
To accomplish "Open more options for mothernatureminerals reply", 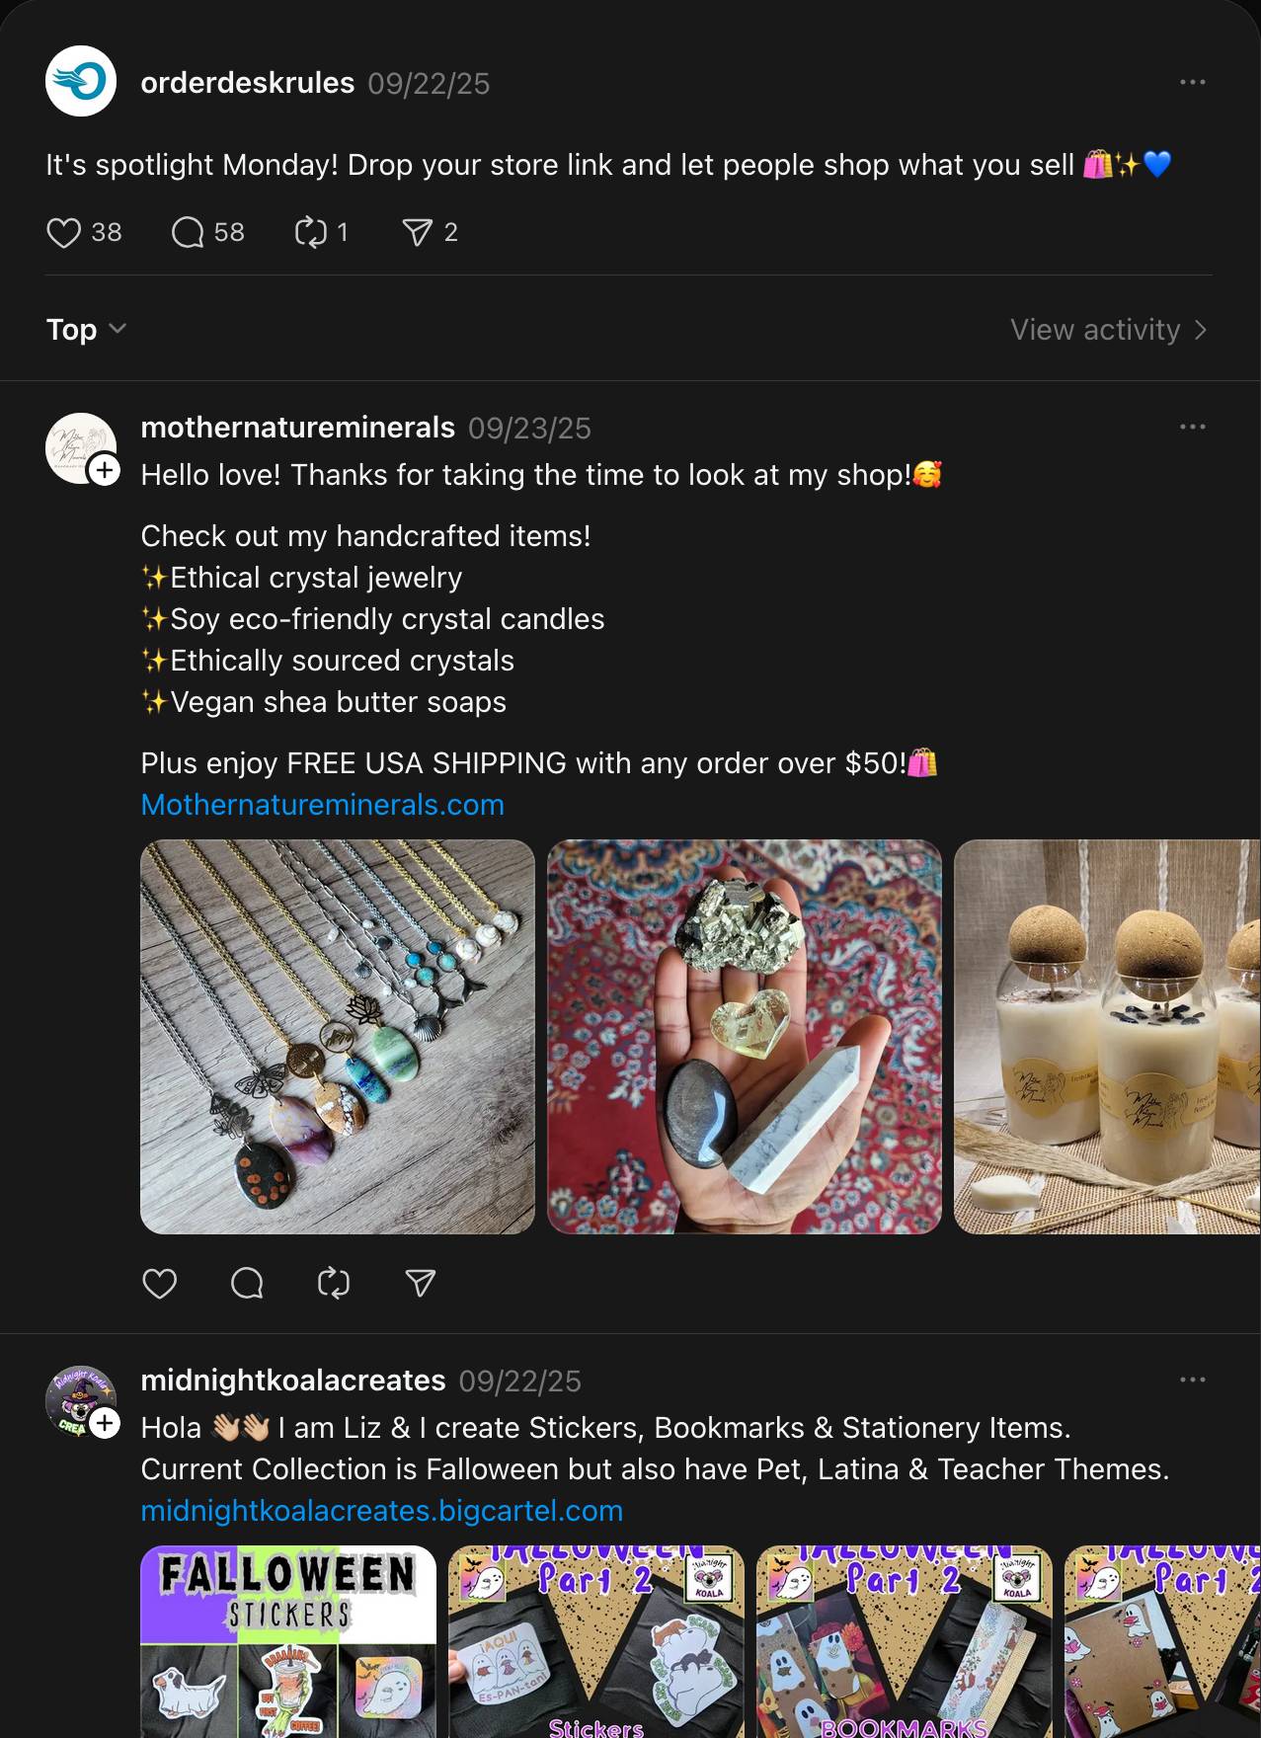I will 1192,427.
